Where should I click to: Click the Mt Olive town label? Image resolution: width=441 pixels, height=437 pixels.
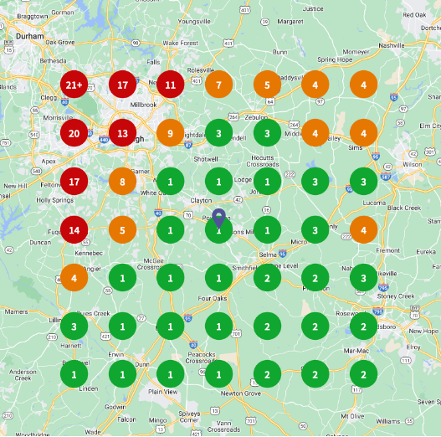pos(352,416)
